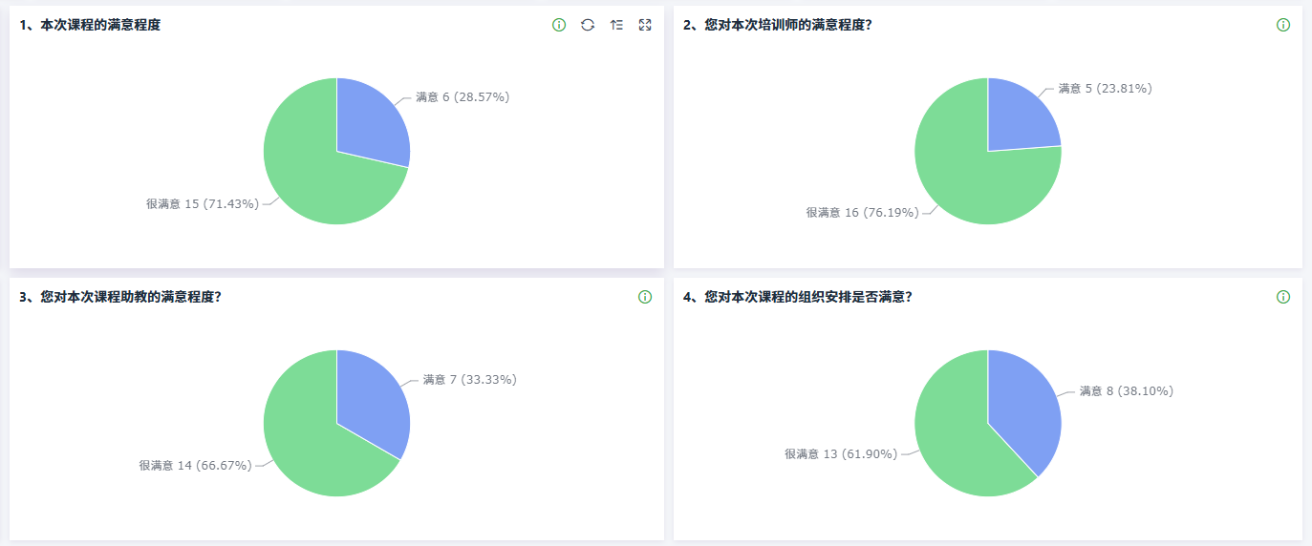1312x546 pixels.
Task: Click the blue 满意 slice in chart 1
Action: point(373,124)
